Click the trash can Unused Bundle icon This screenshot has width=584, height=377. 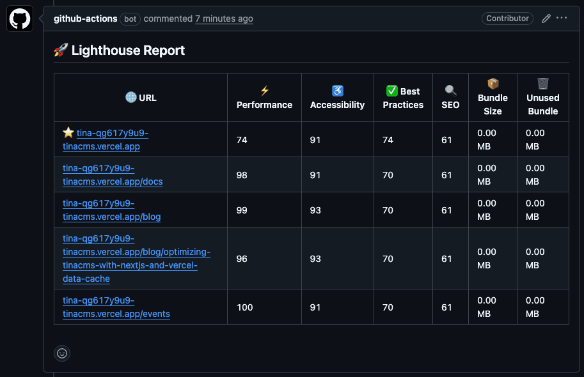pyautogui.click(x=542, y=84)
